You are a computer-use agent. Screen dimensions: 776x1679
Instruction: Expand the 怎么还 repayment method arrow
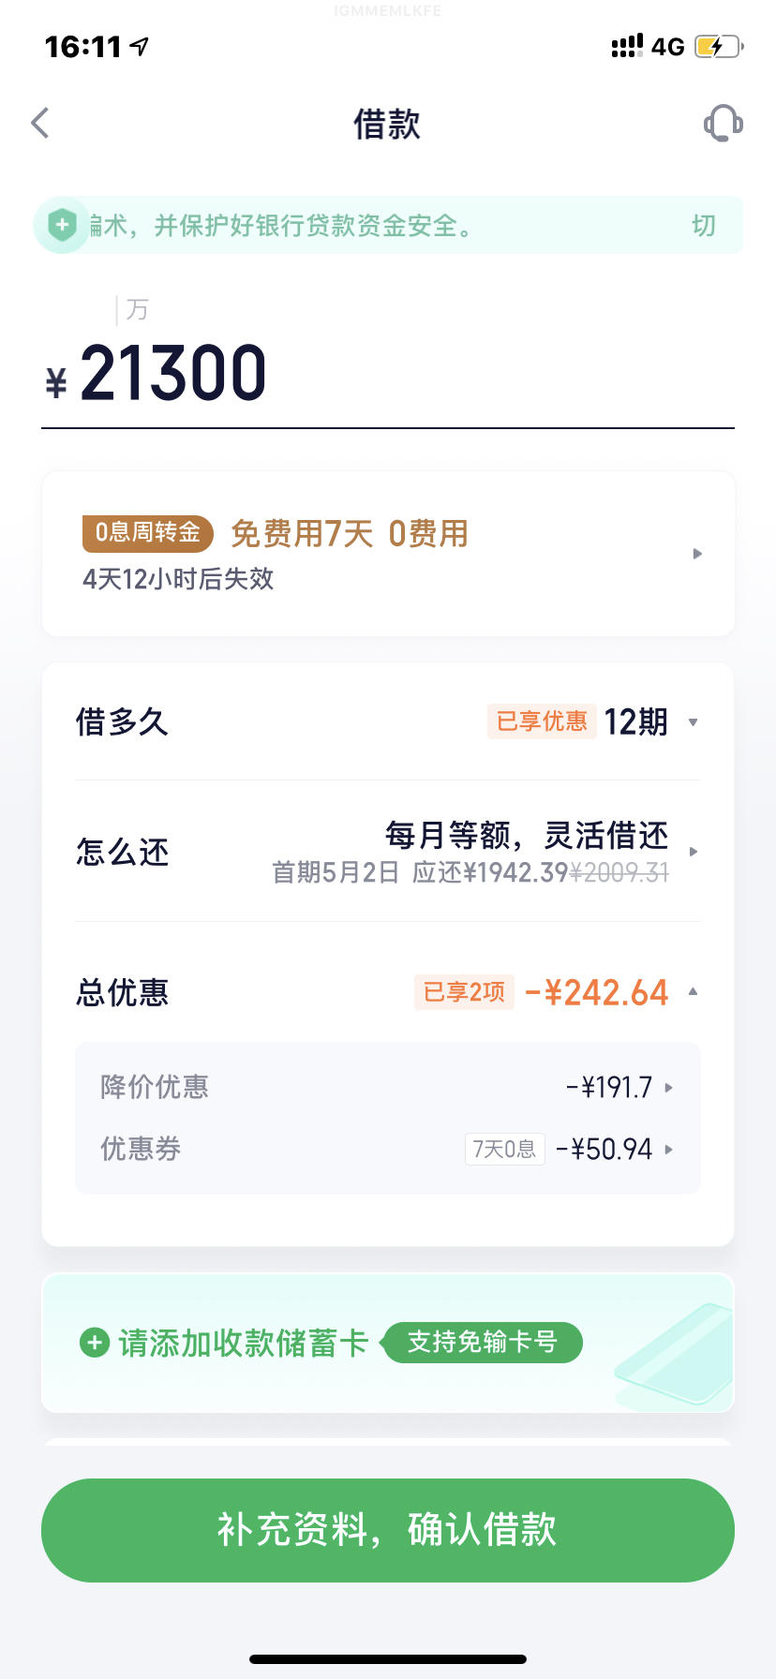click(x=694, y=852)
